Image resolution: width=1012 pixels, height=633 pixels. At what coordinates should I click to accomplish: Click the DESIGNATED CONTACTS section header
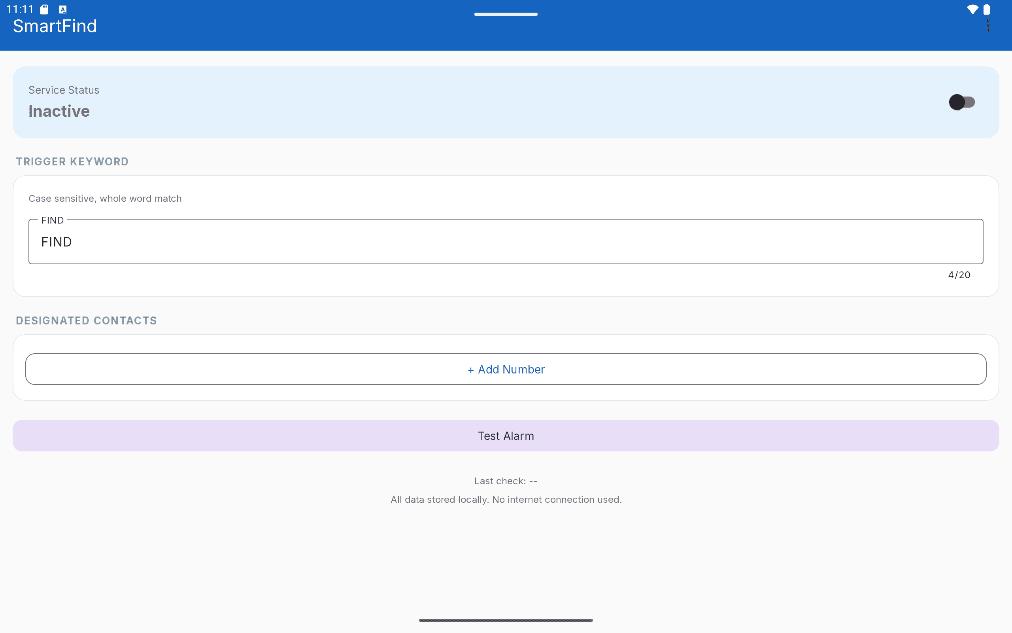(x=86, y=321)
